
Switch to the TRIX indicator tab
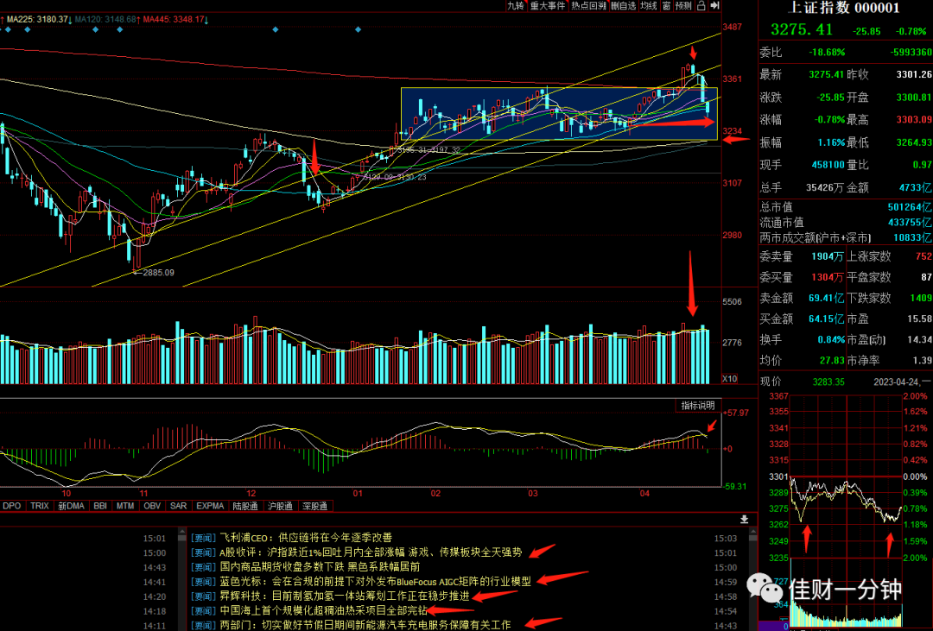click(x=39, y=506)
